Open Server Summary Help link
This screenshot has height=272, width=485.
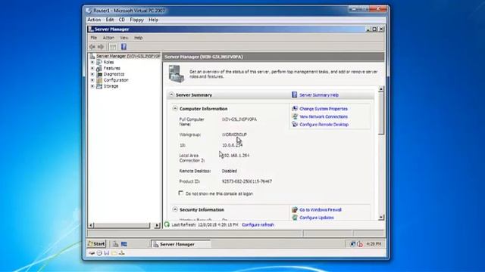(319, 95)
